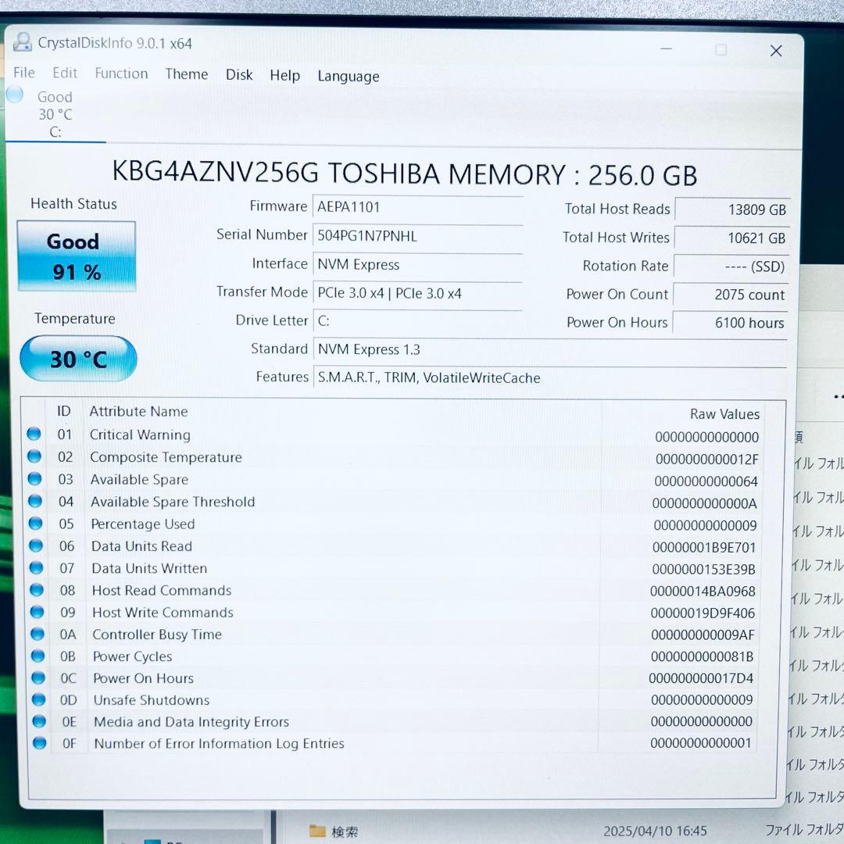
Task: Click the 30 °C temperature indicator
Action: [x=77, y=359]
